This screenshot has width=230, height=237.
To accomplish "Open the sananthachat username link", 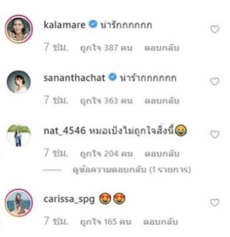I will [x=74, y=77].
